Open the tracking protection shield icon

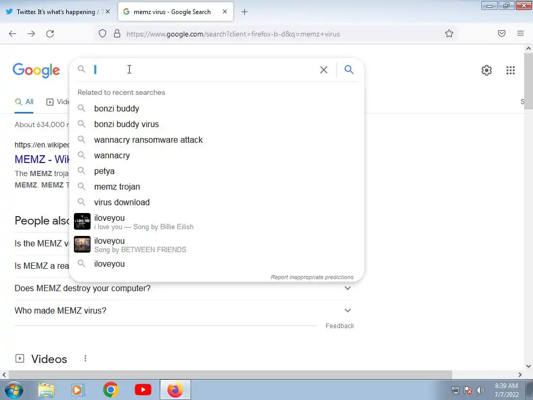[103, 33]
